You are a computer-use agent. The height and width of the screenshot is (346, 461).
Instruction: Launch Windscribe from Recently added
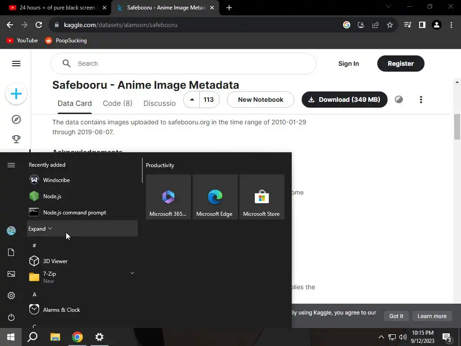click(82, 180)
